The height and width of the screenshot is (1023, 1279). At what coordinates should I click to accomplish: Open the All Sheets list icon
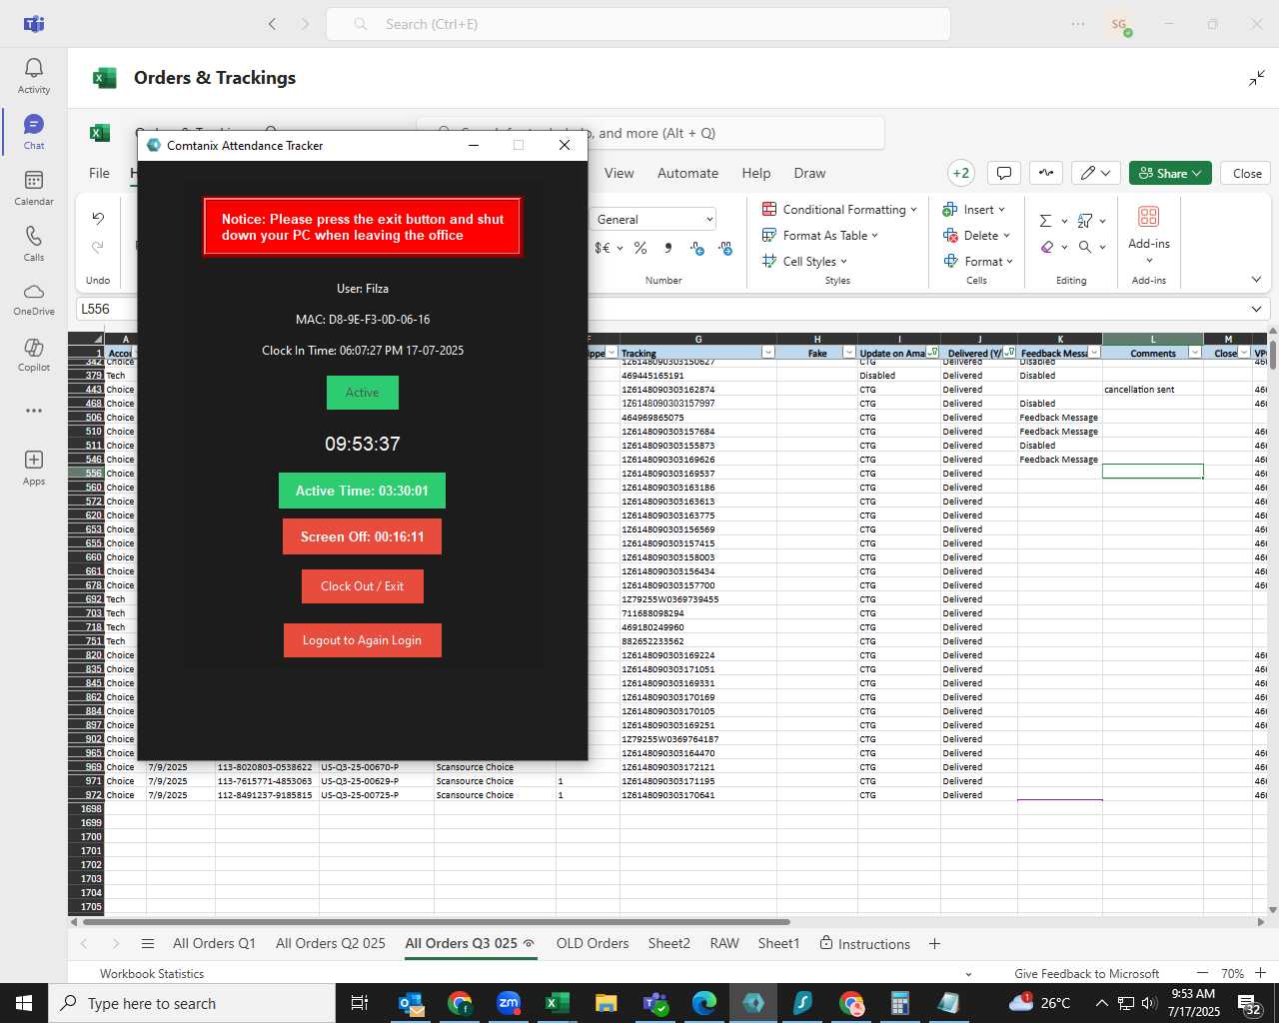tap(148, 943)
